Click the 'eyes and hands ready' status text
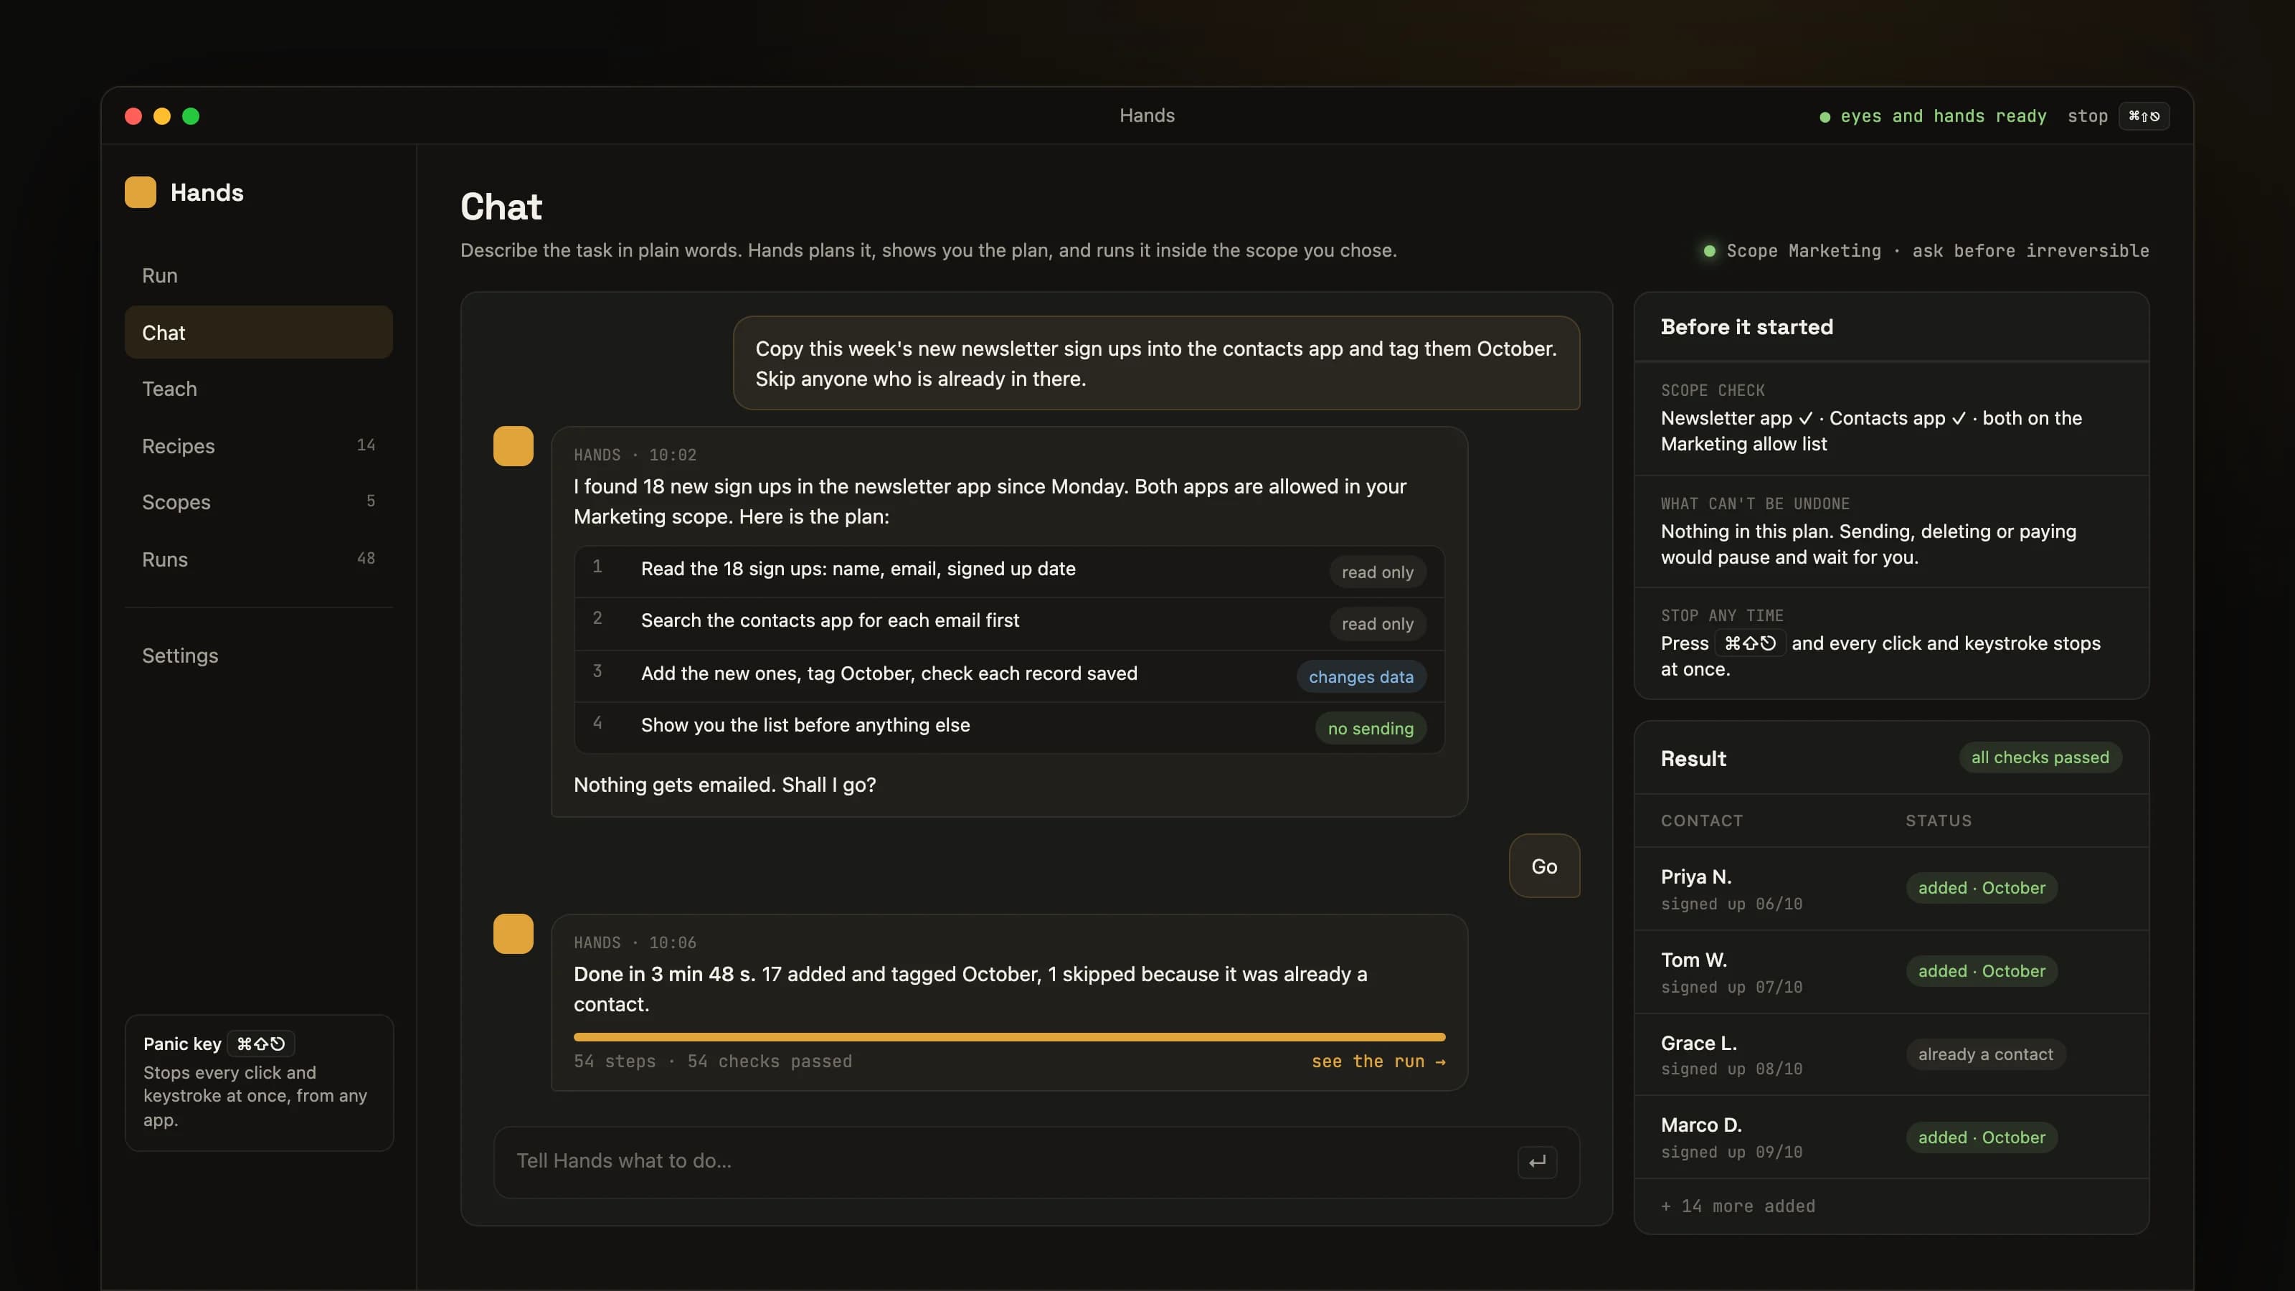The image size is (2295, 1291). tap(1943, 115)
